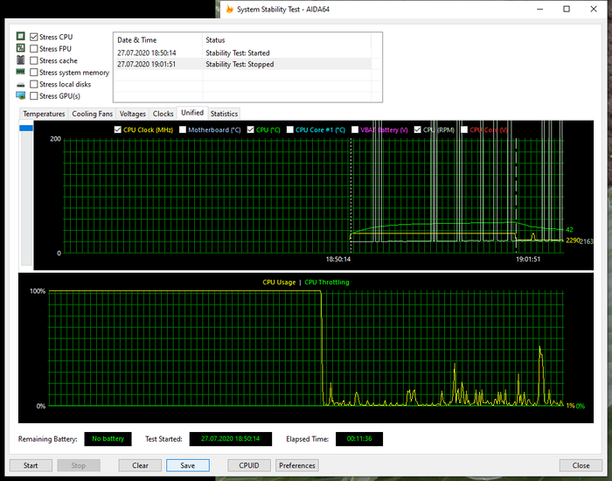Click the CPU Usage graph legend label
The width and height of the screenshot is (612, 481).
[279, 282]
